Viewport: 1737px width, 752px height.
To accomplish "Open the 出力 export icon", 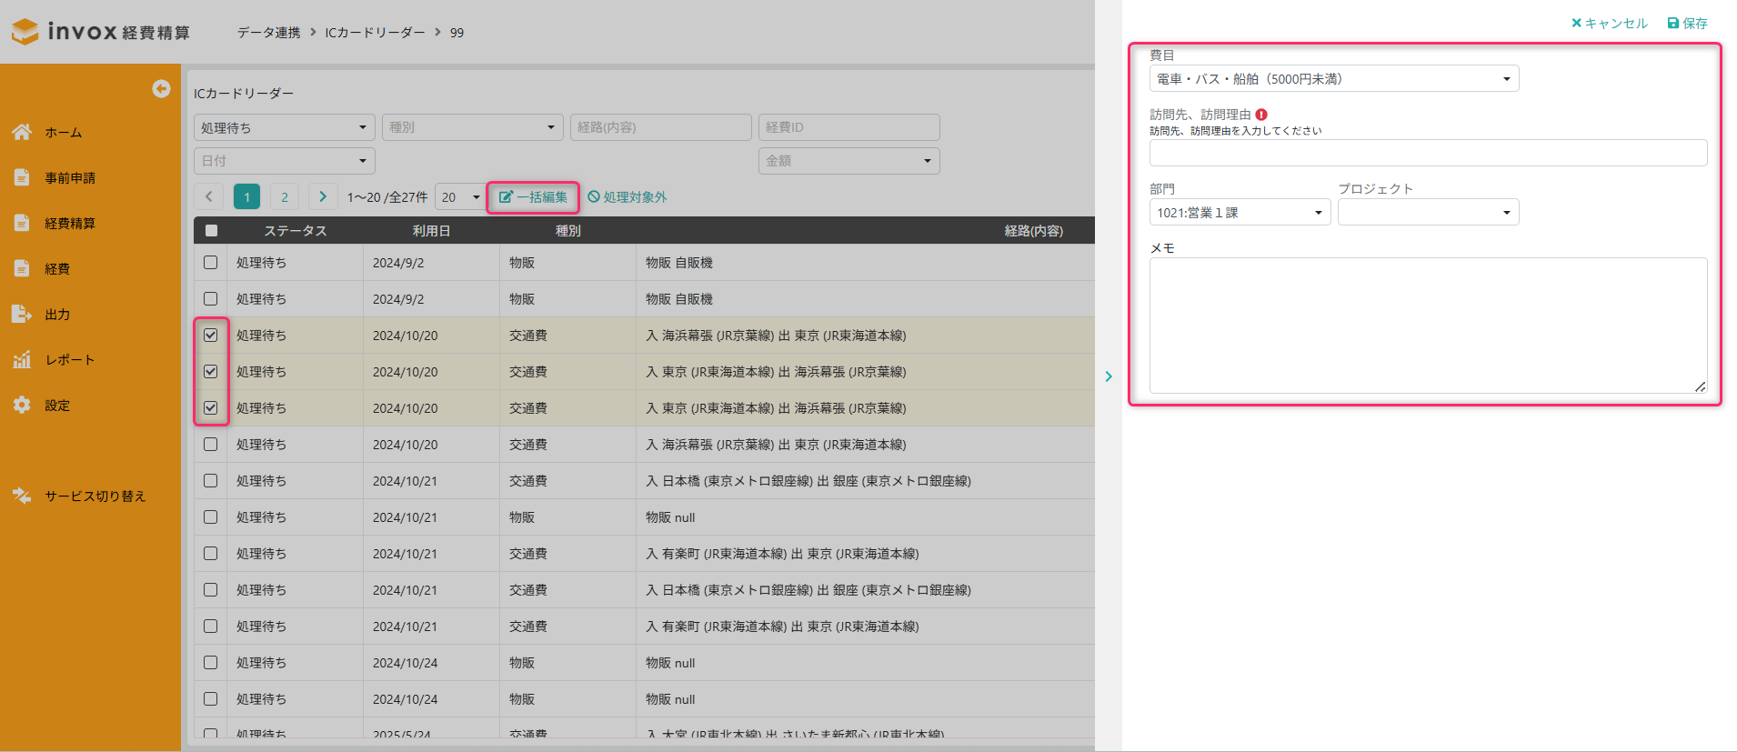I will pyautogui.click(x=22, y=314).
